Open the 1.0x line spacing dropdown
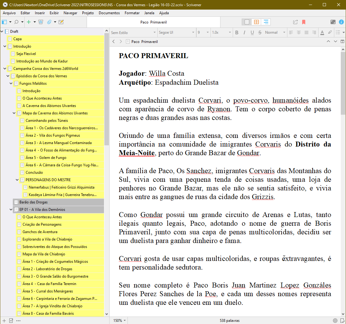Viewport: 346px width, 324px height. click(221, 32)
